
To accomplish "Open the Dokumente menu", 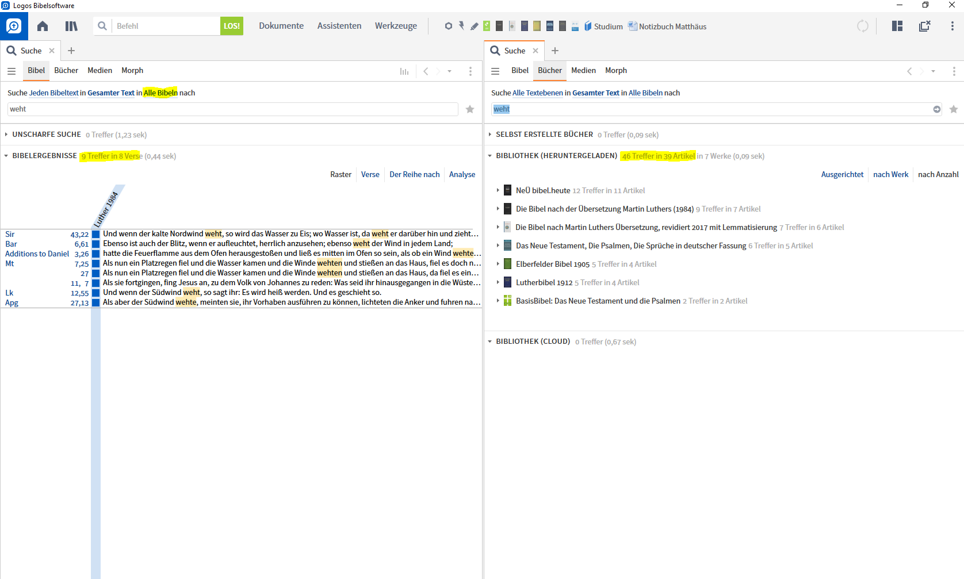I will click(281, 26).
